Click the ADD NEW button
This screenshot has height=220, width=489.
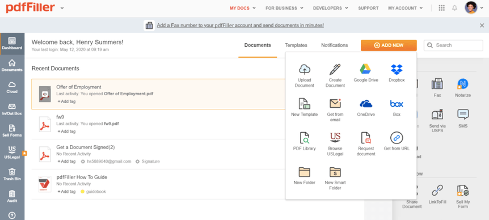pyautogui.click(x=389, y=45)
